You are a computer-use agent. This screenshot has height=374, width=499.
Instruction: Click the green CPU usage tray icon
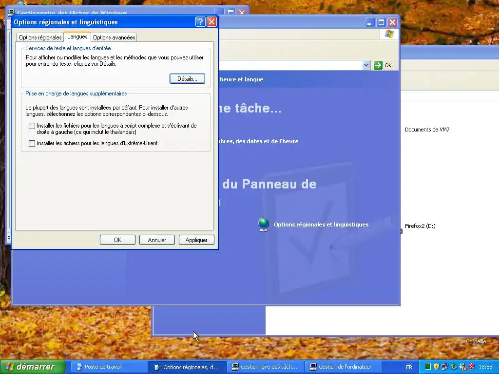pyautogui.click(x=428, y=367)
